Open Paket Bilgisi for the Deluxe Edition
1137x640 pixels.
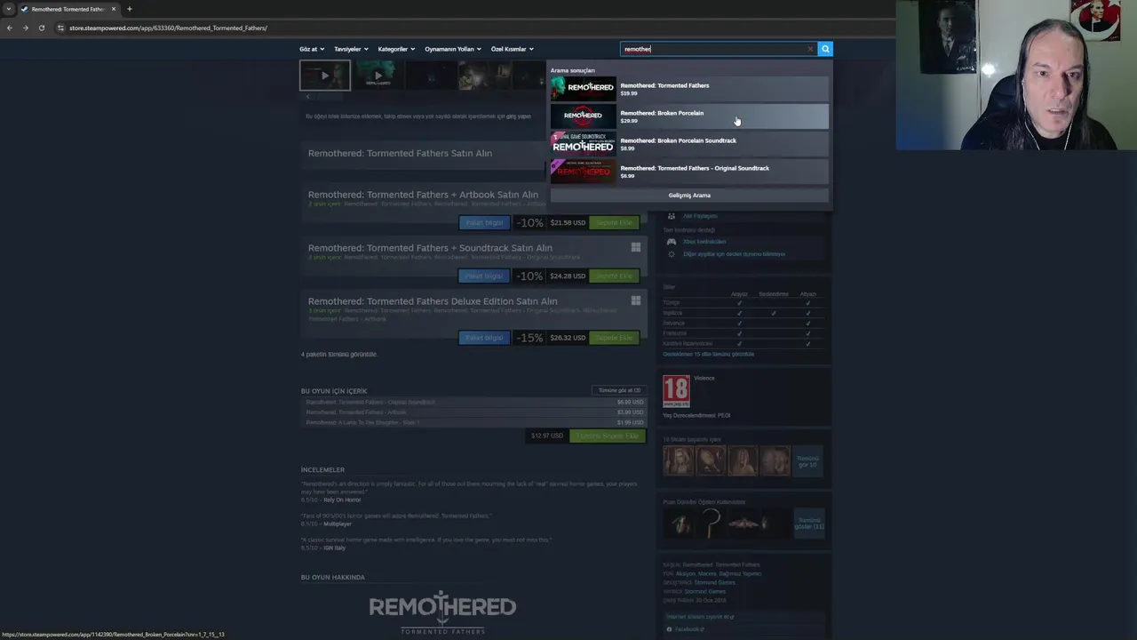(x=485, y=338)
